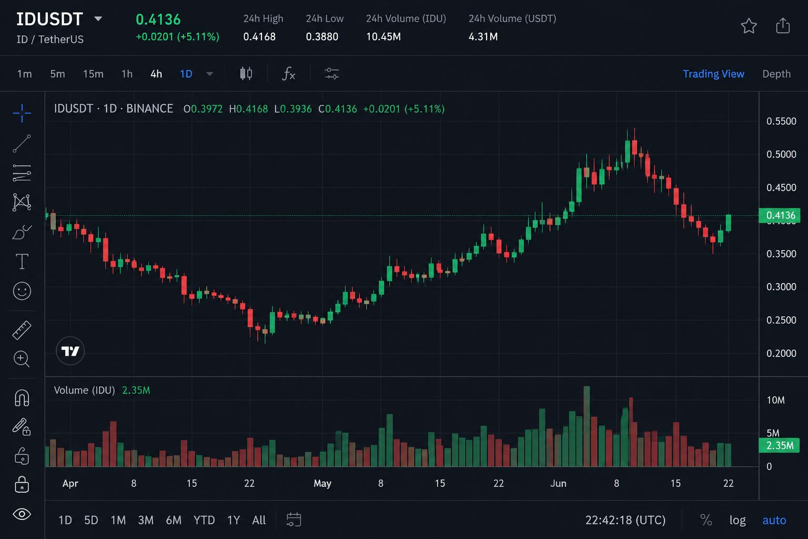Click the TradingView logo badge

tap(70, 351)
